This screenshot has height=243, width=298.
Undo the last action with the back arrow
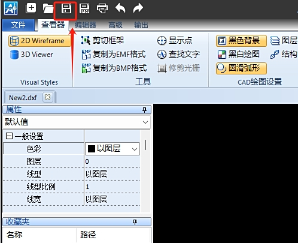point(120,8)
